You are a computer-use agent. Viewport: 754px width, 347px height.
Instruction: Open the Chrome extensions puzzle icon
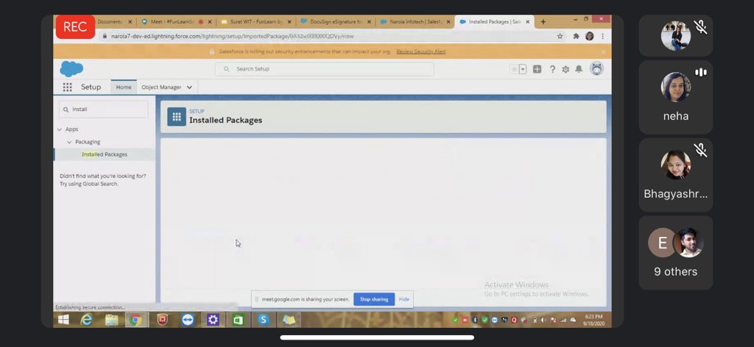tap(576, 36)
